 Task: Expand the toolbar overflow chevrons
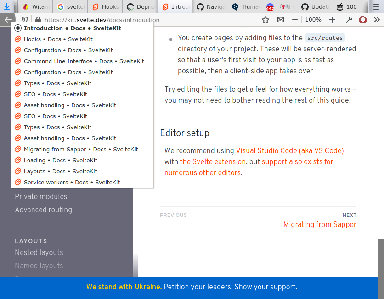coord(377,20)
